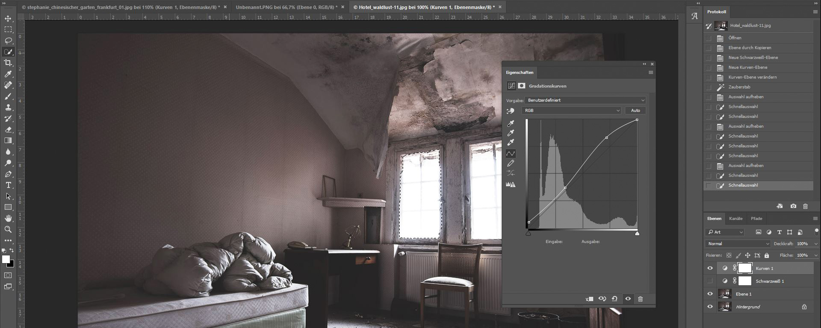Click the Auto button in curves
The width and height of the screenshot is (821, 328).
click(635, 111)
